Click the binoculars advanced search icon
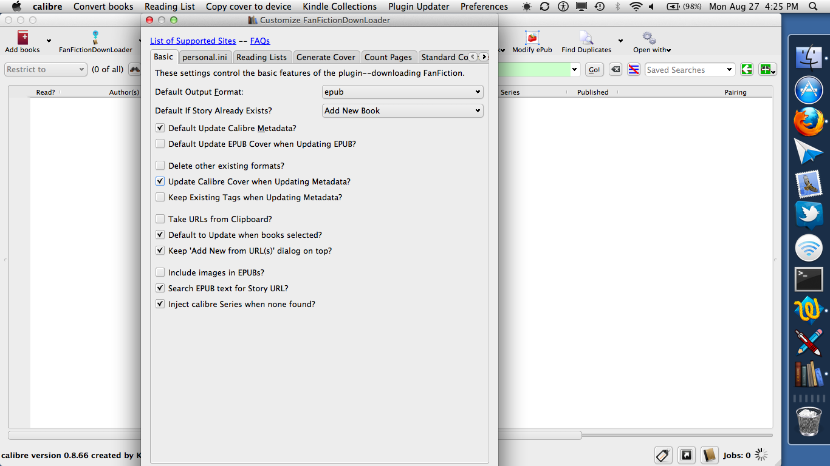This screenshot has width=830, height=466. pyautogui.click(x=134, y=70)
